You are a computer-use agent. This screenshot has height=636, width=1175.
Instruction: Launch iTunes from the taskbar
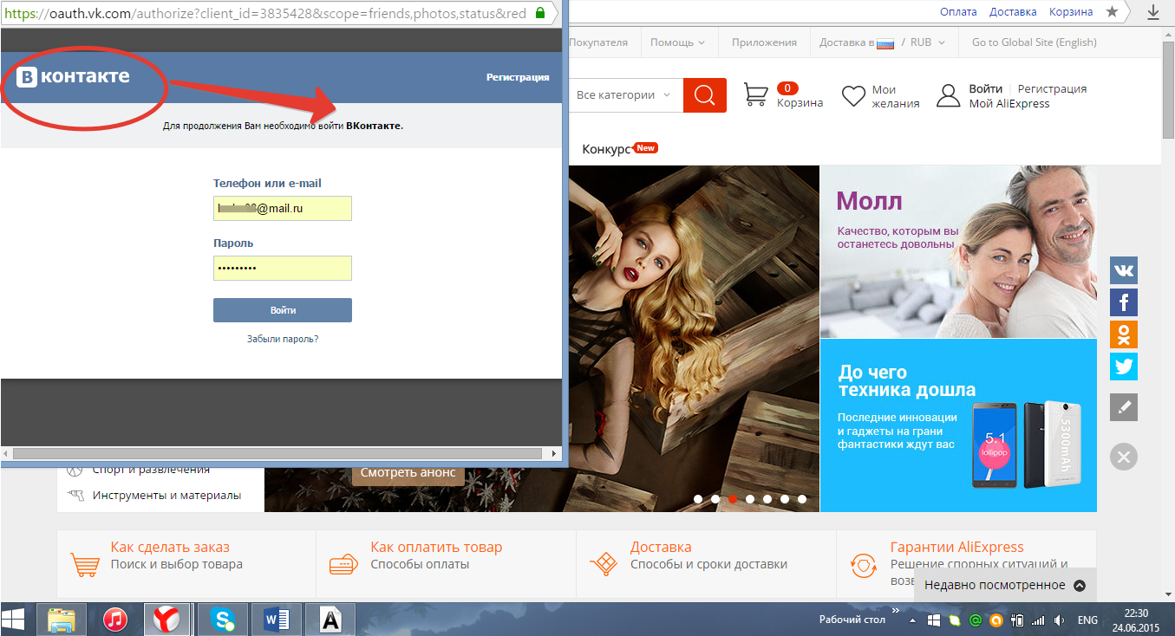coord(114,620)
